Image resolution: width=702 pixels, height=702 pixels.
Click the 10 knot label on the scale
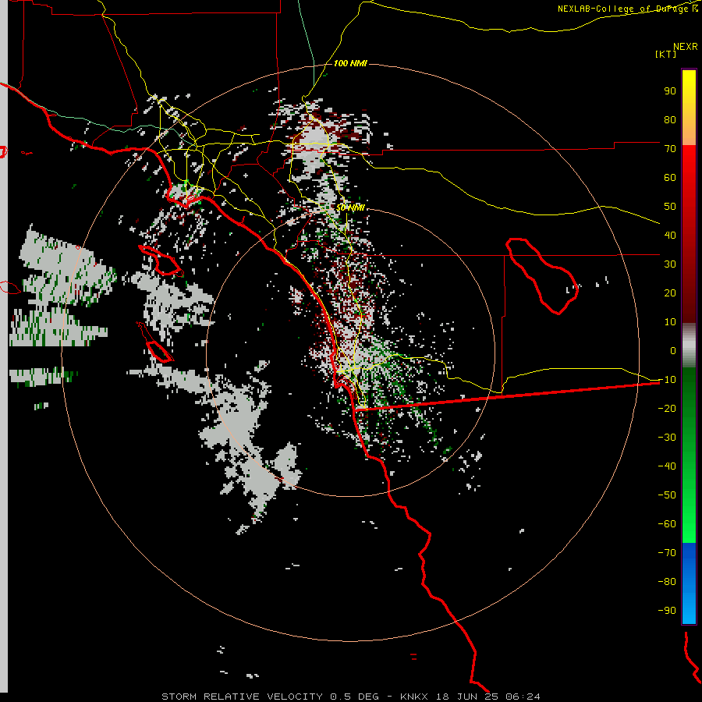pyautogui.click(x=670, y=322)
